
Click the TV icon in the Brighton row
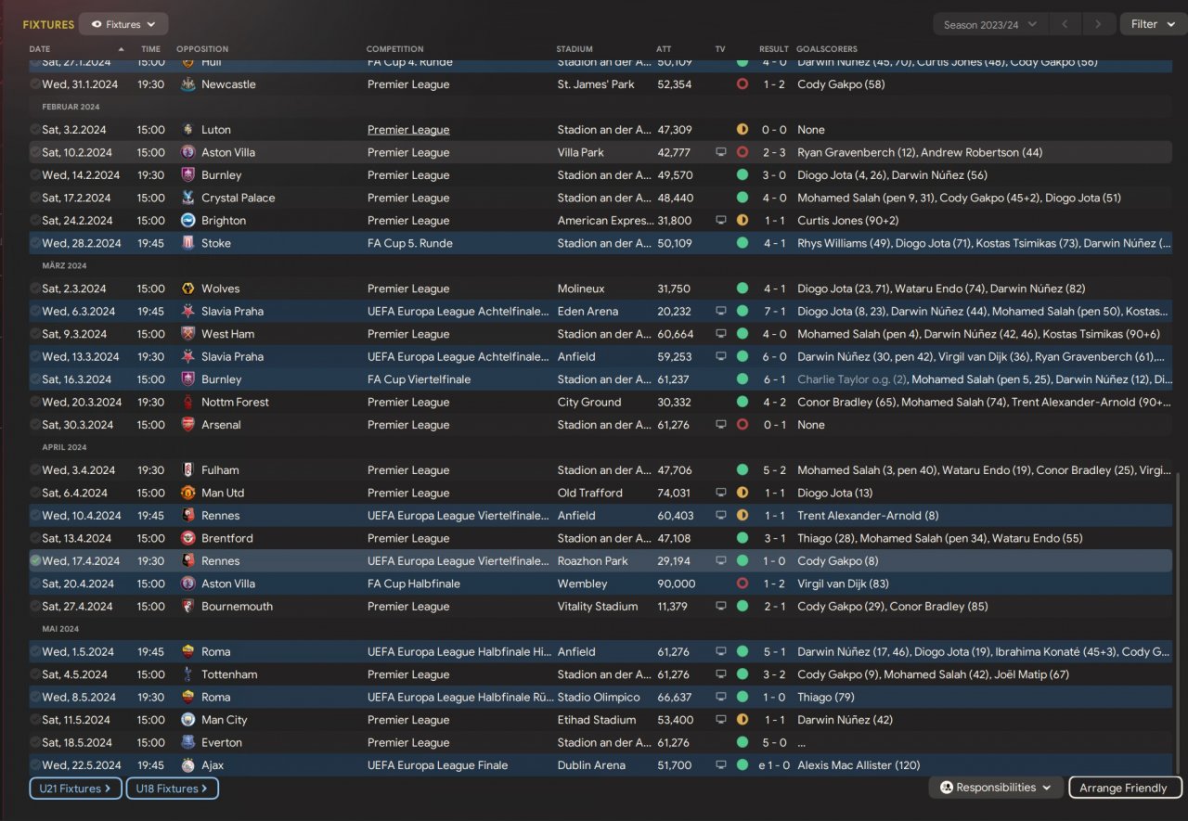721,221
